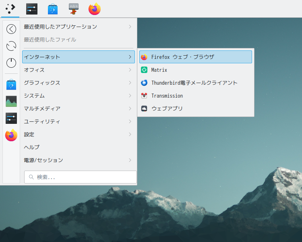Image resolution: width=302 pixels, height=242 pixels.
Task: Click the magnifier icon in the search box
Action: [x=31, y=177]
